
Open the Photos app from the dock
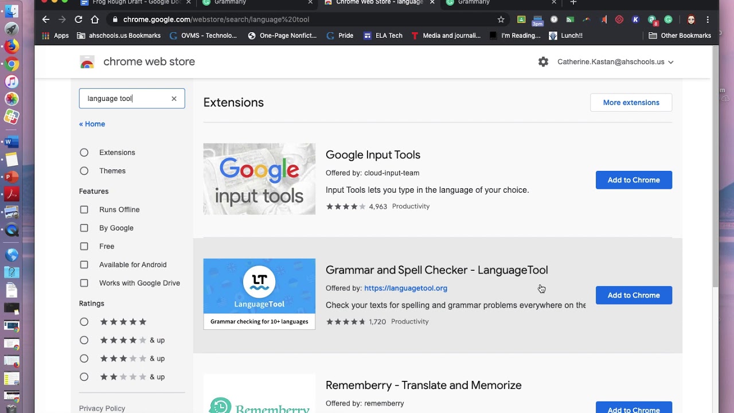tap(11, 99)
